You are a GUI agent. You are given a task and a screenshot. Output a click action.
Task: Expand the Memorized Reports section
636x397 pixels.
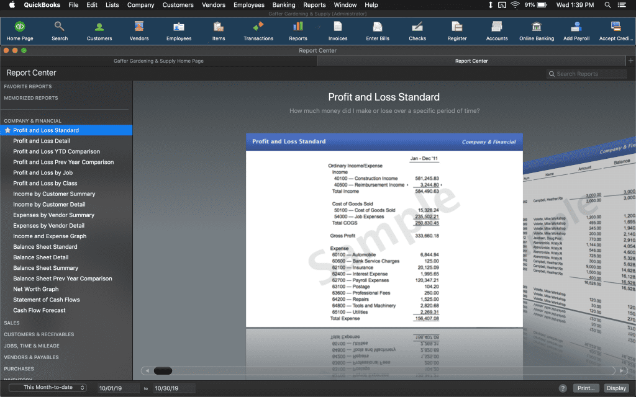(31, 97)
